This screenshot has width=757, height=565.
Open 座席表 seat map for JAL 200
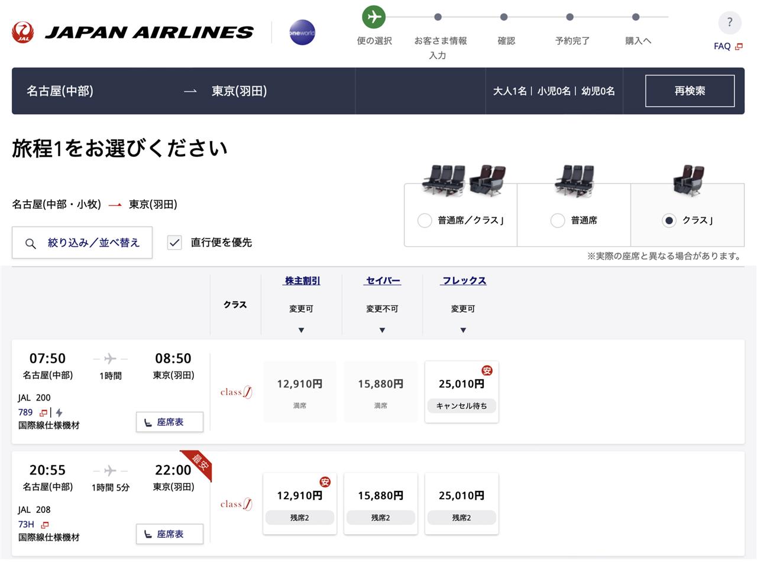(170, 422)
